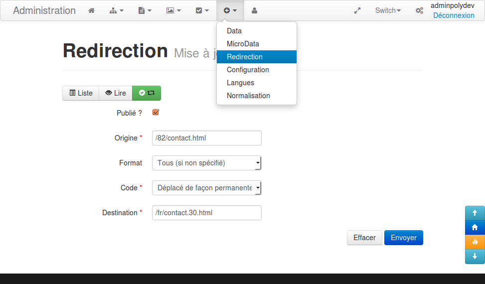Screen dimensions: 485x284
Task: Uncheck the Publié checkbox
Action: pyautogui.click(x=156, y=113)
